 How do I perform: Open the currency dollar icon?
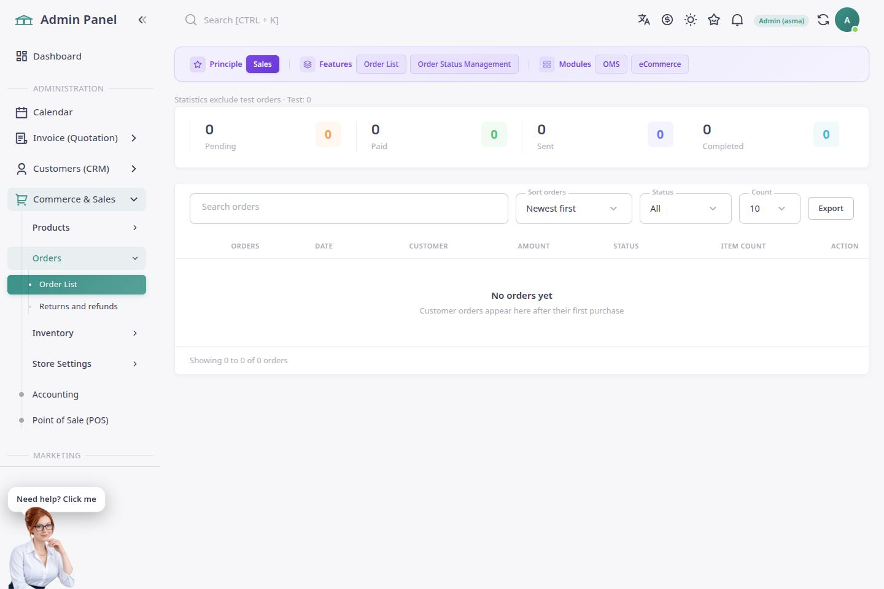pos(667,20)
